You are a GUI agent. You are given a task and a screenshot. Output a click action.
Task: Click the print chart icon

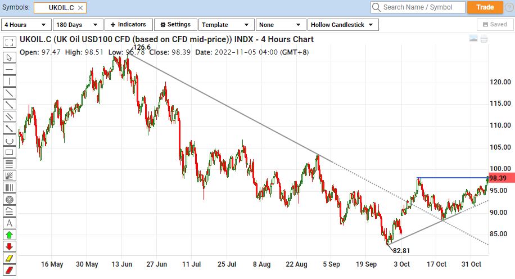click(x=484, y=39)
